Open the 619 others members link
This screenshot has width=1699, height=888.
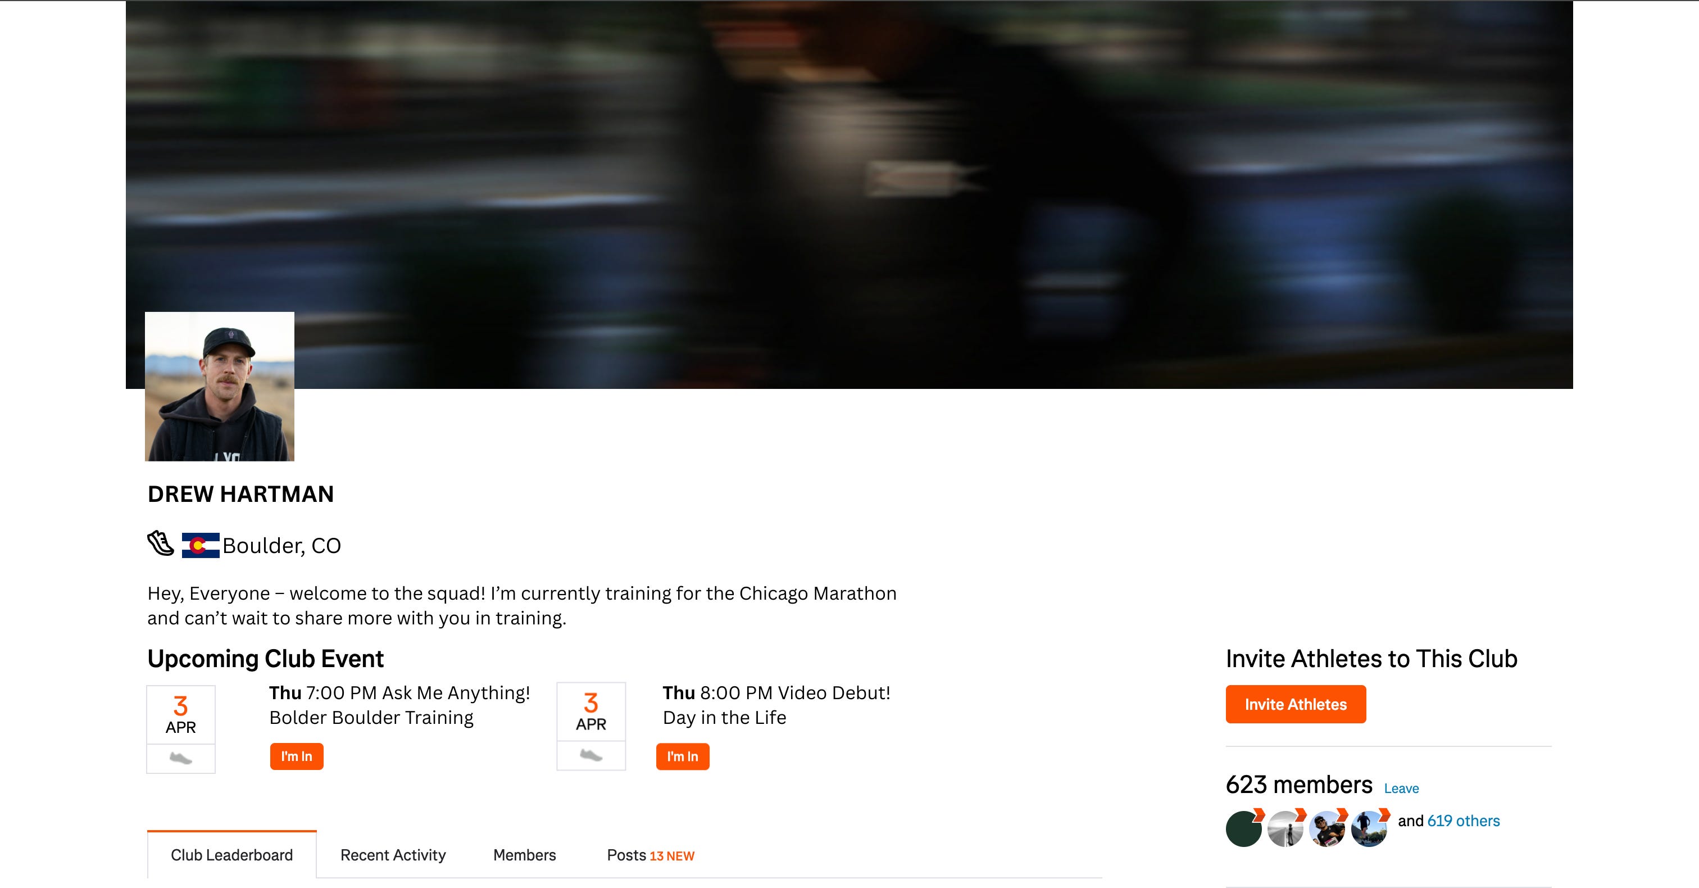[x=1463, y=821]
